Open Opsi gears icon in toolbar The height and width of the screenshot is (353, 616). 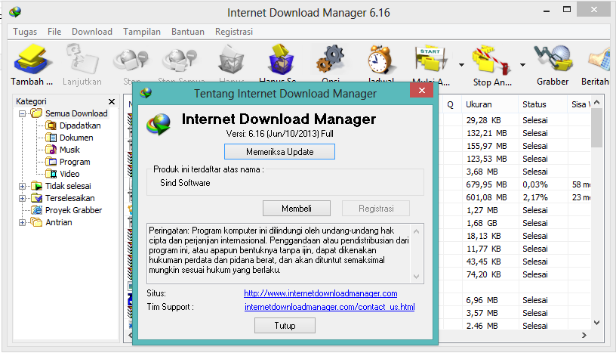(x=331, y=59)
